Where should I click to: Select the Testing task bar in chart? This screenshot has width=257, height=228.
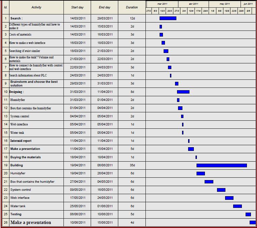[248, 214]
